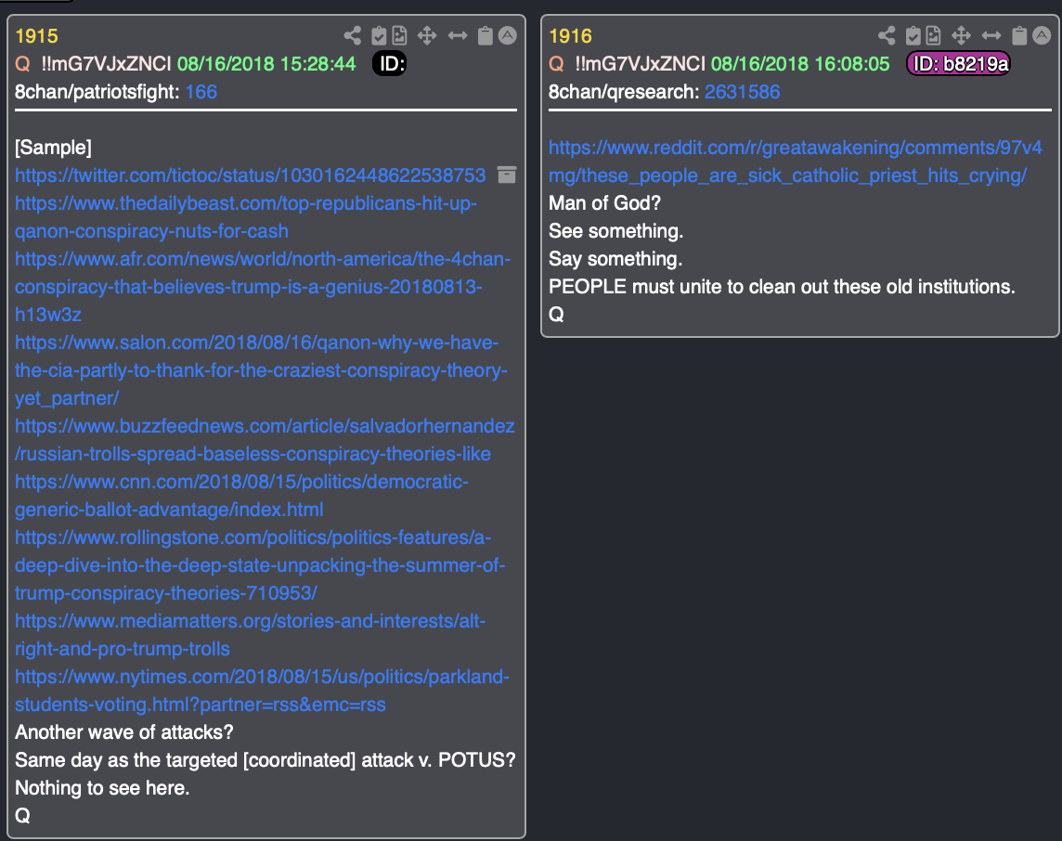Open the reddit greatawakening comments link
Screen dimensions: 1062x841
(x=796, y=162)
